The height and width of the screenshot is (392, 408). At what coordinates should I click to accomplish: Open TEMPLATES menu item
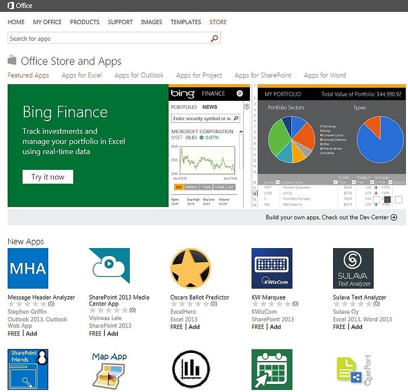pos(186,22)
